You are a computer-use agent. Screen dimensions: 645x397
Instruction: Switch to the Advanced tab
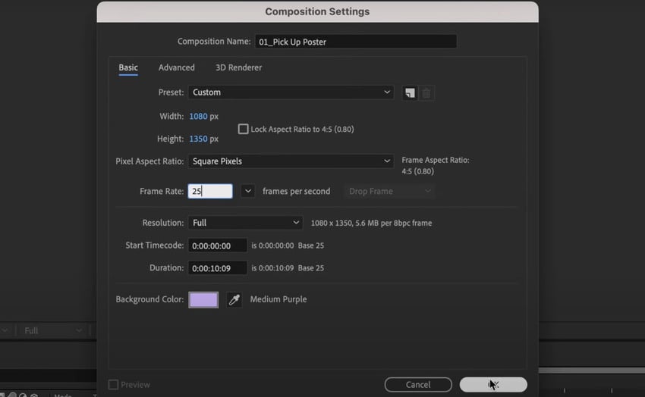click(177, 67)
